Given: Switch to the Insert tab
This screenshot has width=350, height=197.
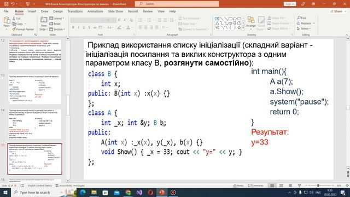Looking at the screenshot, I should [32, 11].
